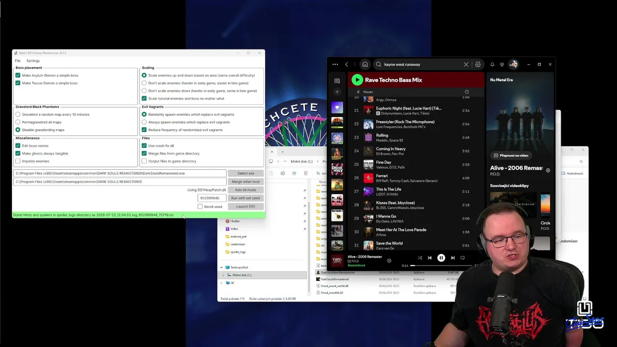617x347 pixels.
Task: Create a new playlist with plus icon
Action: tap(337, 92)
